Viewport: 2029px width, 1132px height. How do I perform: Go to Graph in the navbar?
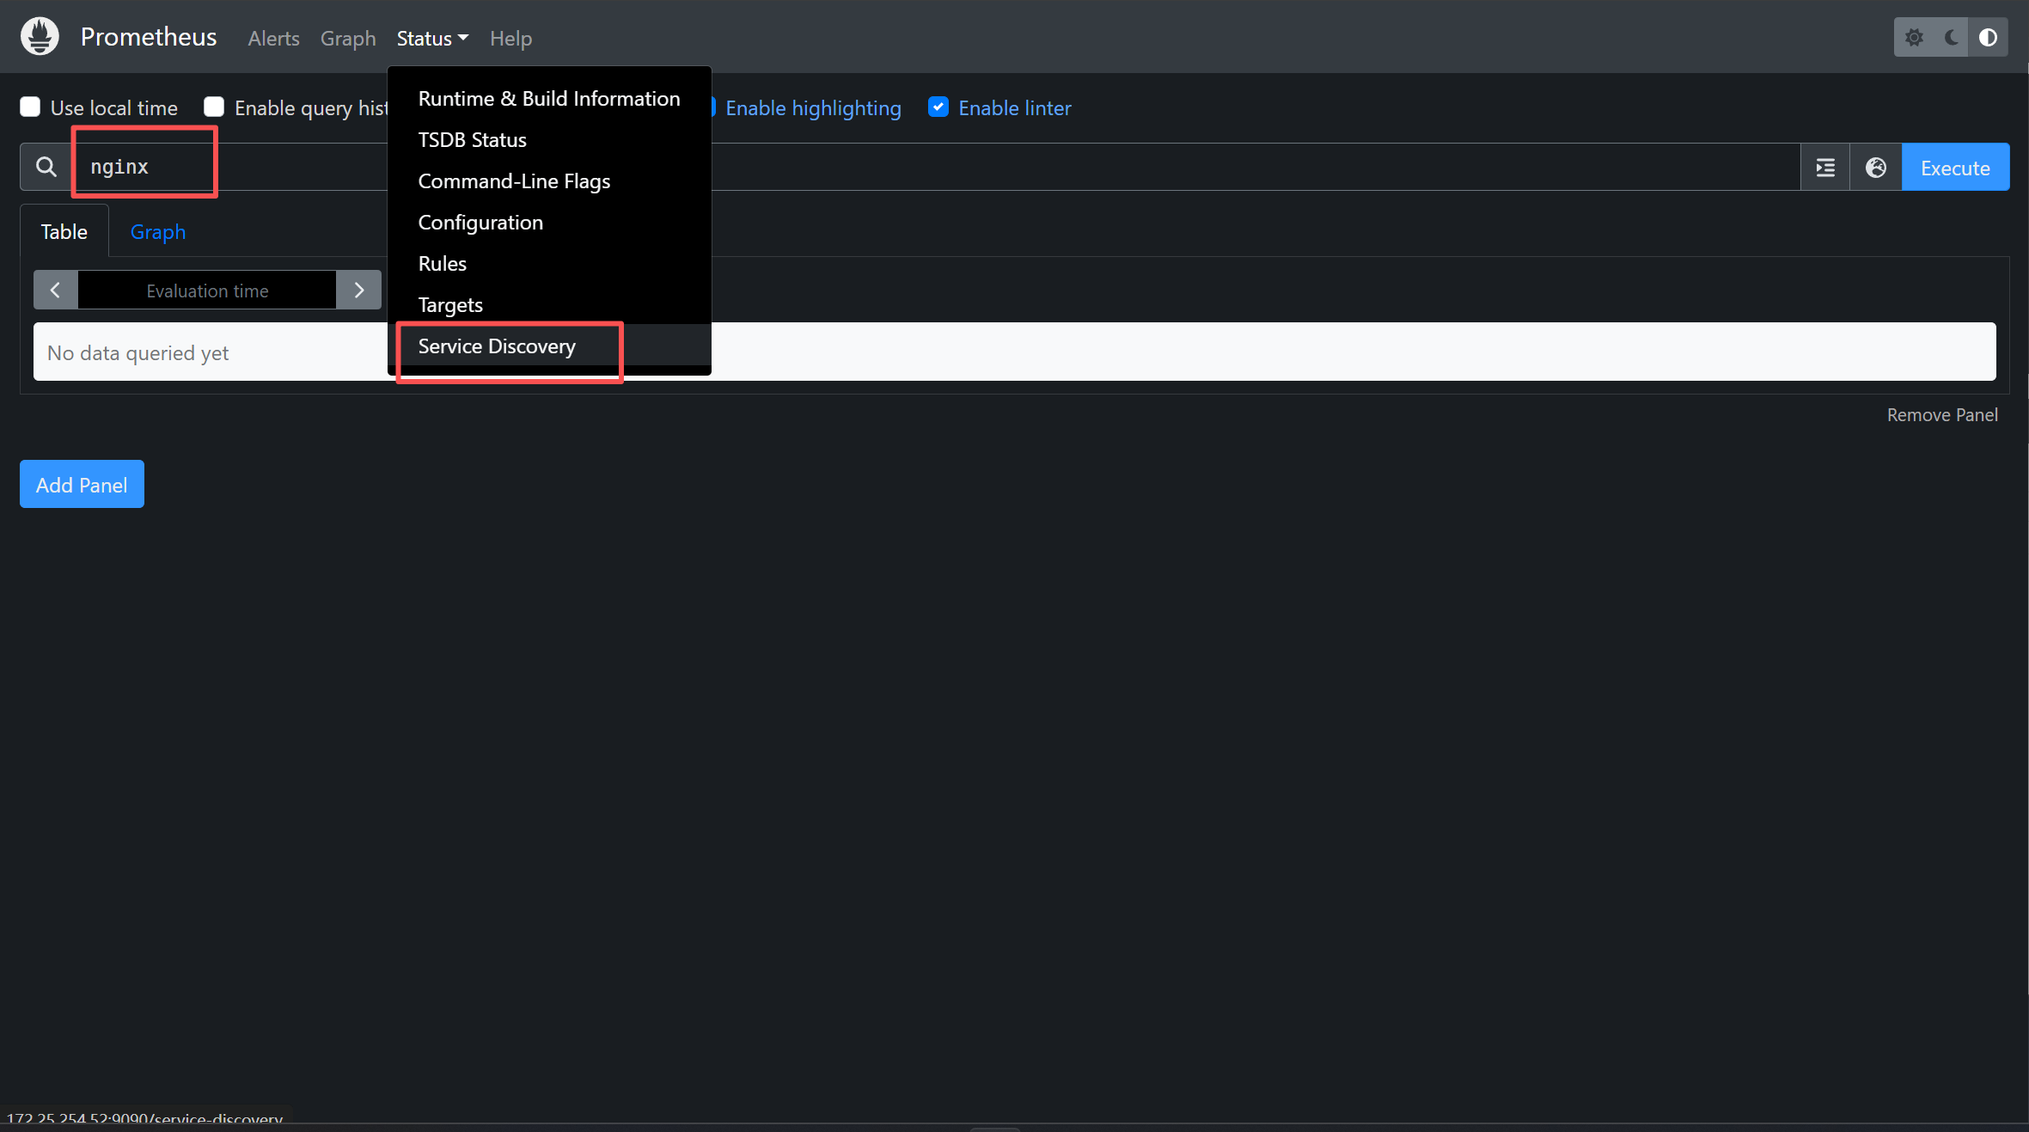click(x=348, y=38)
